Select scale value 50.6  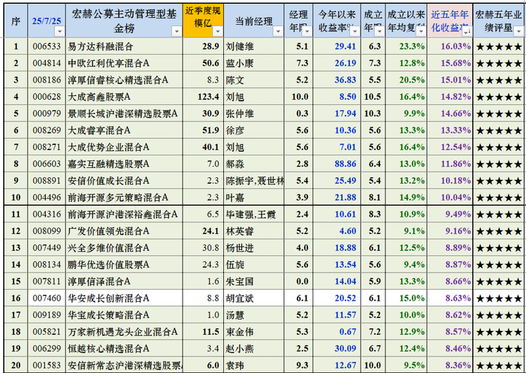point(210,63)
